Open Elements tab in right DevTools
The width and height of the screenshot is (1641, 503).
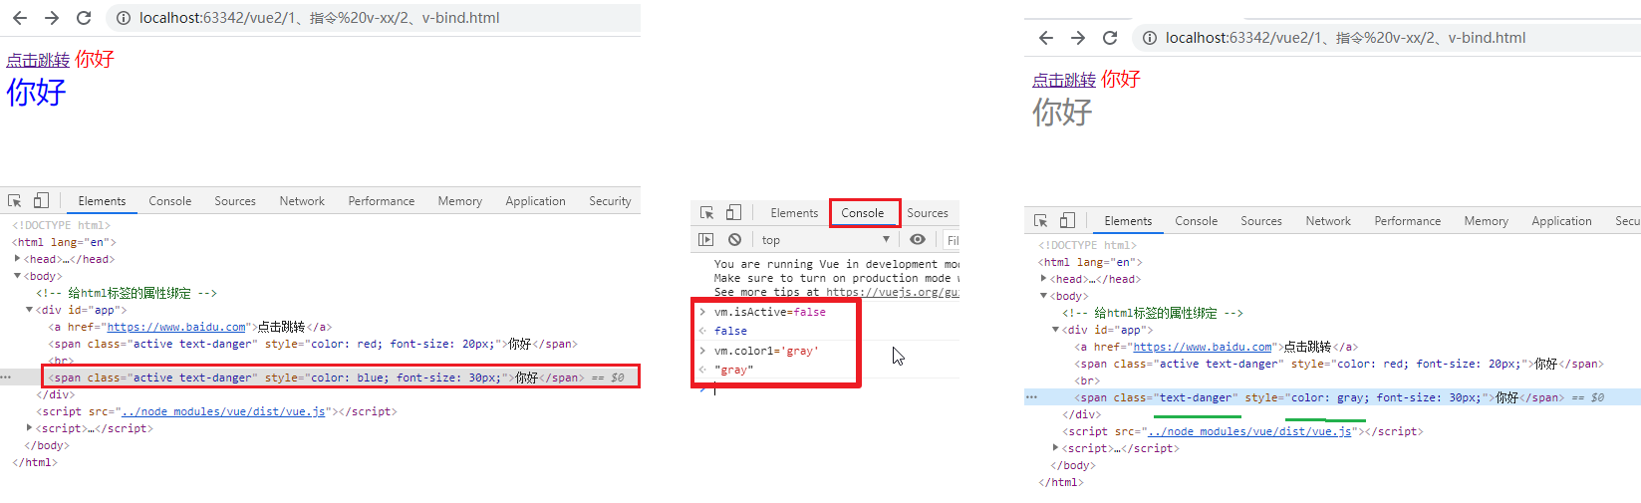click(1128, 221)
